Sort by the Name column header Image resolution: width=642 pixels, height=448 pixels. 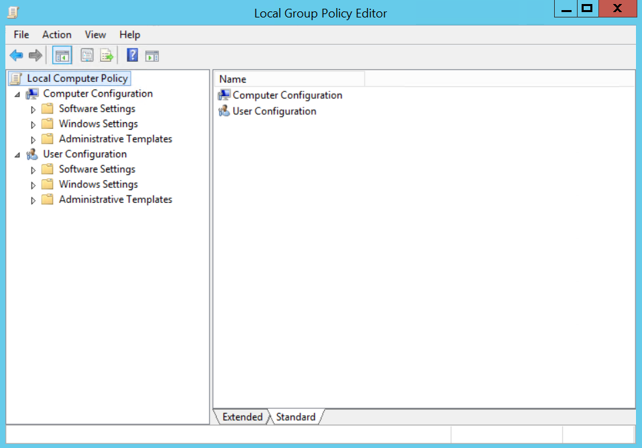[x=290, y=79]
